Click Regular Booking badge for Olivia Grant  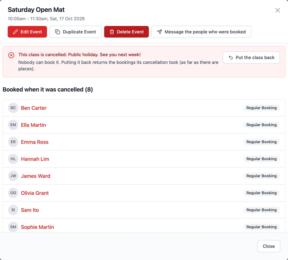coord(261,193)
